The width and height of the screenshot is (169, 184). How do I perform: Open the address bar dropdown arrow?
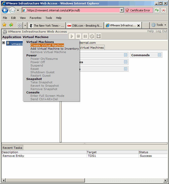pyautogui.click(x=122, y=10)
